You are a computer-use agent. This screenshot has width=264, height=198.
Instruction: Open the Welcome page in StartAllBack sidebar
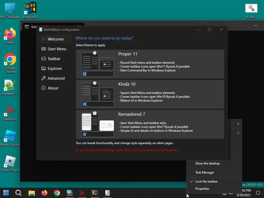pos(55,39)
